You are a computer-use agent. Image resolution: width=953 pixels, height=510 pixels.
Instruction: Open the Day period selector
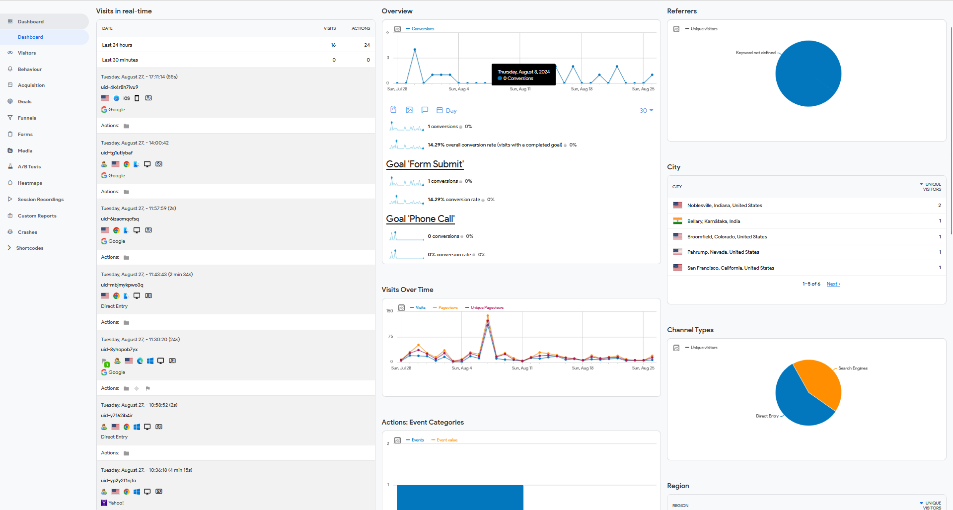pos(446,111)
